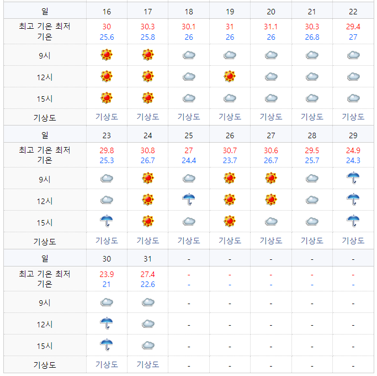This screenshot has width=377, height=376.
Task: Click the cloud icon for day 21 at 12시
Action: click(x=312, y=77)
